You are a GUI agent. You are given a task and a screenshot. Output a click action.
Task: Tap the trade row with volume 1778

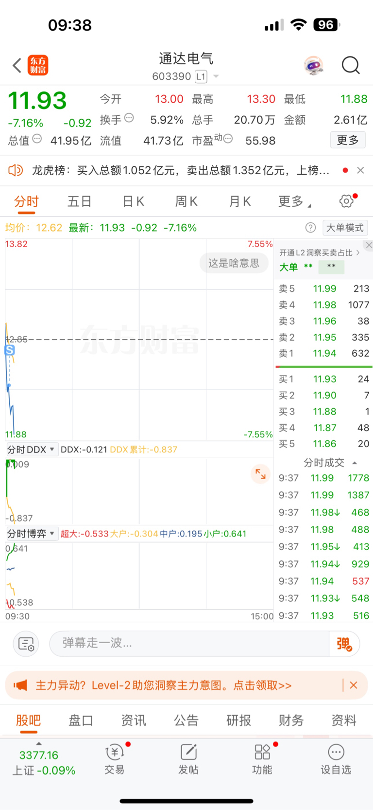click(x=324, y=478)
